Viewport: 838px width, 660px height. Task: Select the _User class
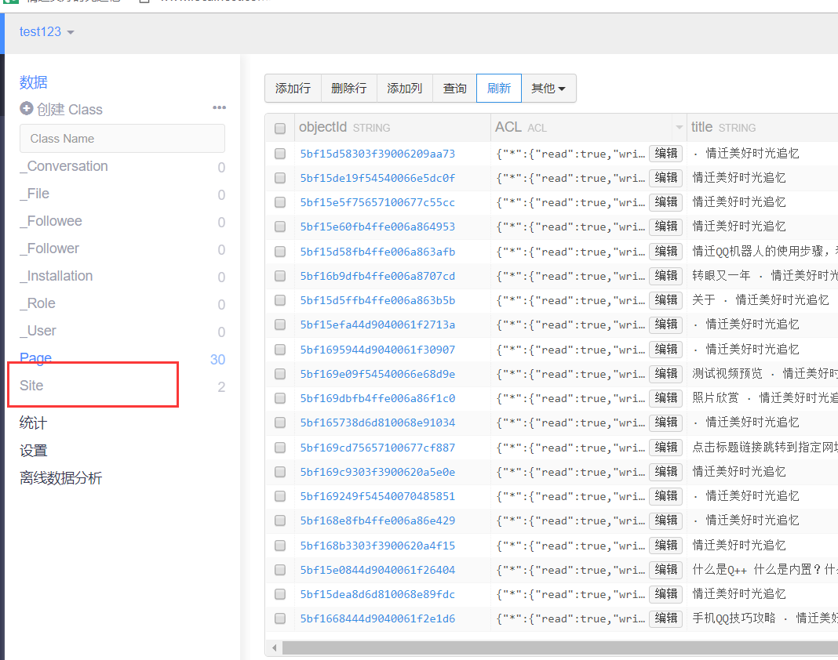pyautogui.click(x=38, y=331)
